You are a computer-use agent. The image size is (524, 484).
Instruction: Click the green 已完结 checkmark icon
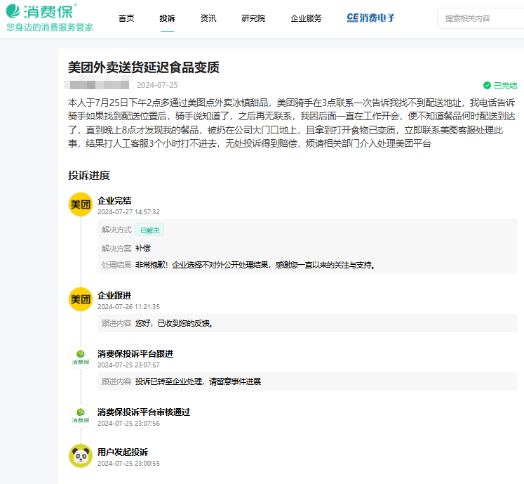[487, 86]
